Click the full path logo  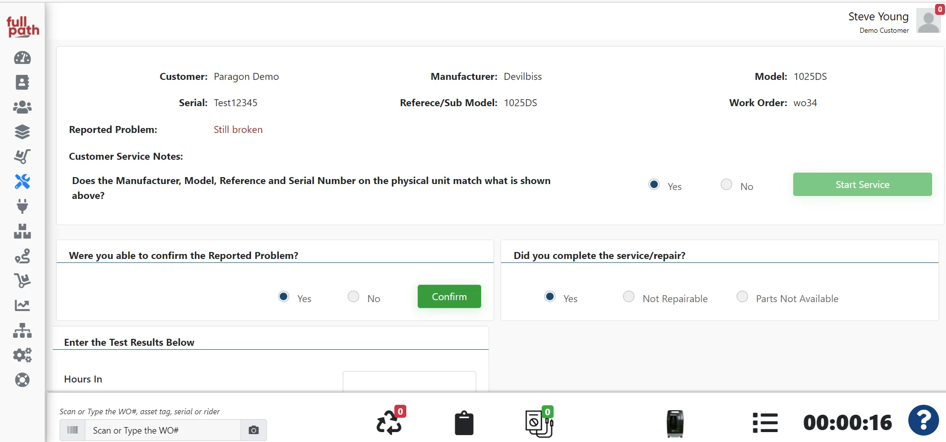click(x=22, y=26)
